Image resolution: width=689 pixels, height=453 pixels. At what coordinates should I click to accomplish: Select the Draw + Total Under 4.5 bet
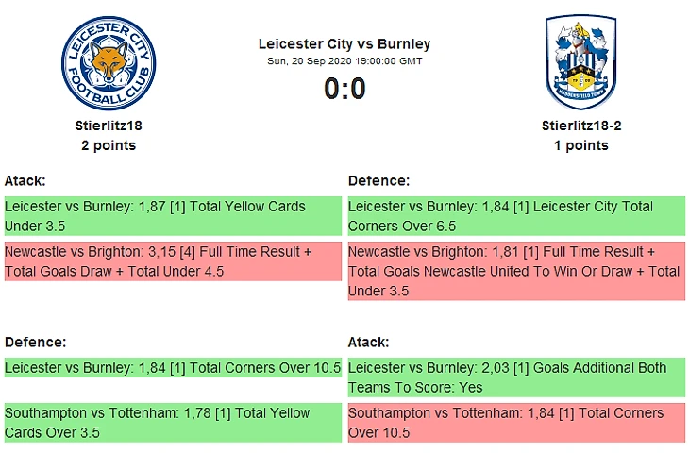[x=172, y=261]
